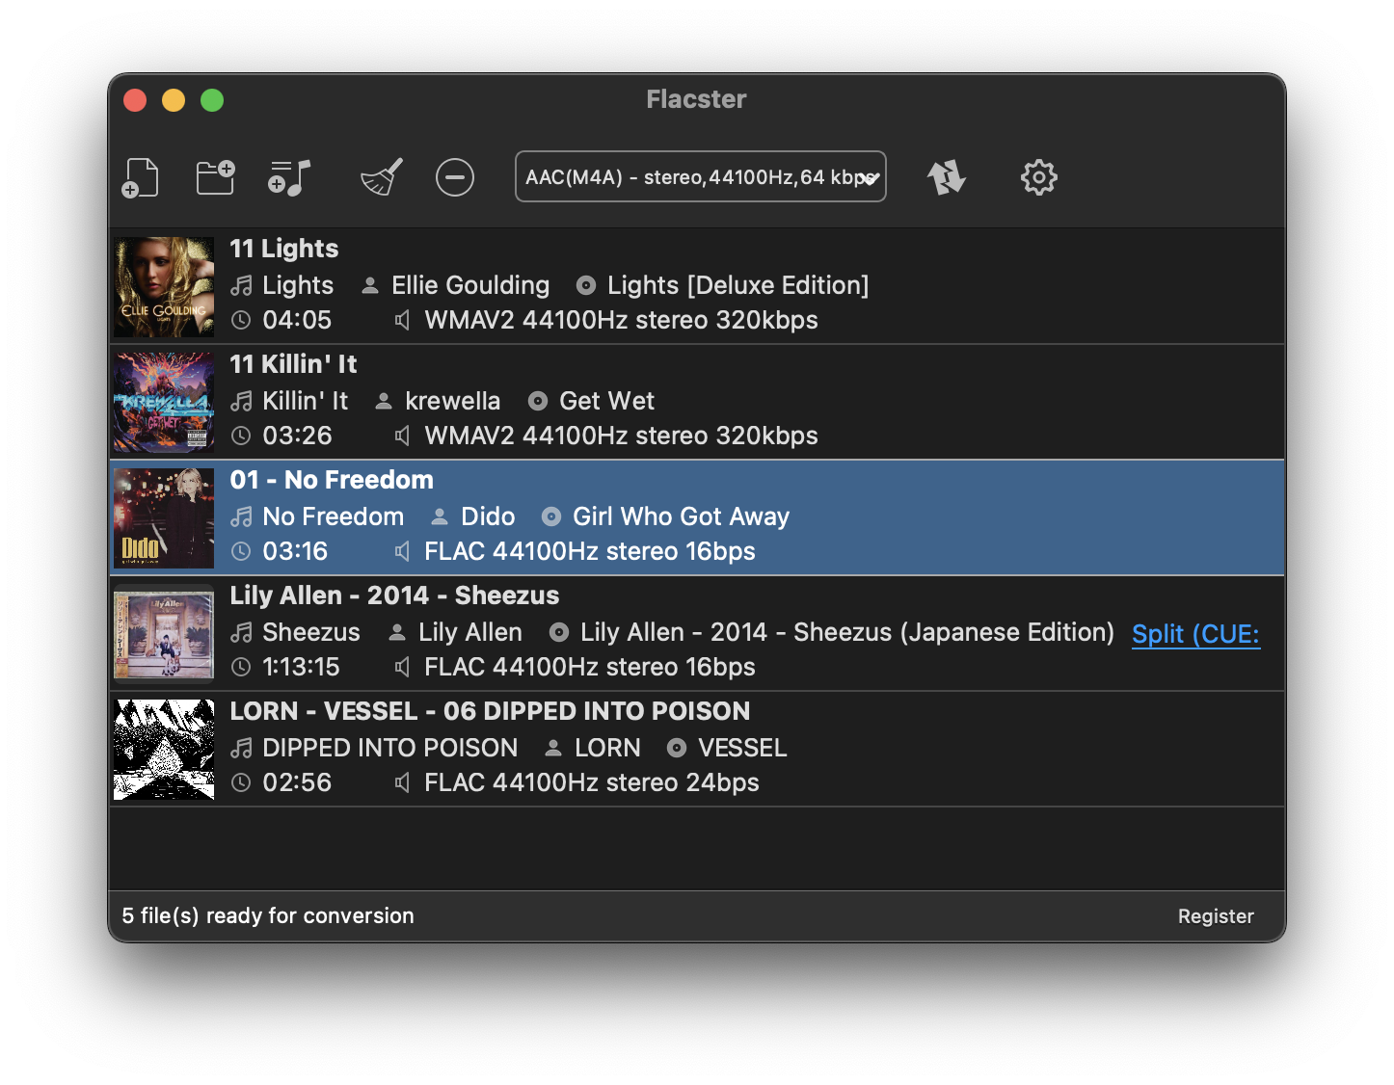Image resolution: width=1394 pixels, height=1085 pixels.
Task: Click the speaker icon in the No Freedom row
Action: pos(403,551)
